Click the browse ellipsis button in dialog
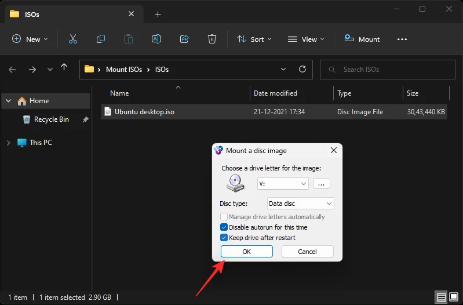Image resolution: width=463 pixels, height=305 pixels. click(322, 184)
